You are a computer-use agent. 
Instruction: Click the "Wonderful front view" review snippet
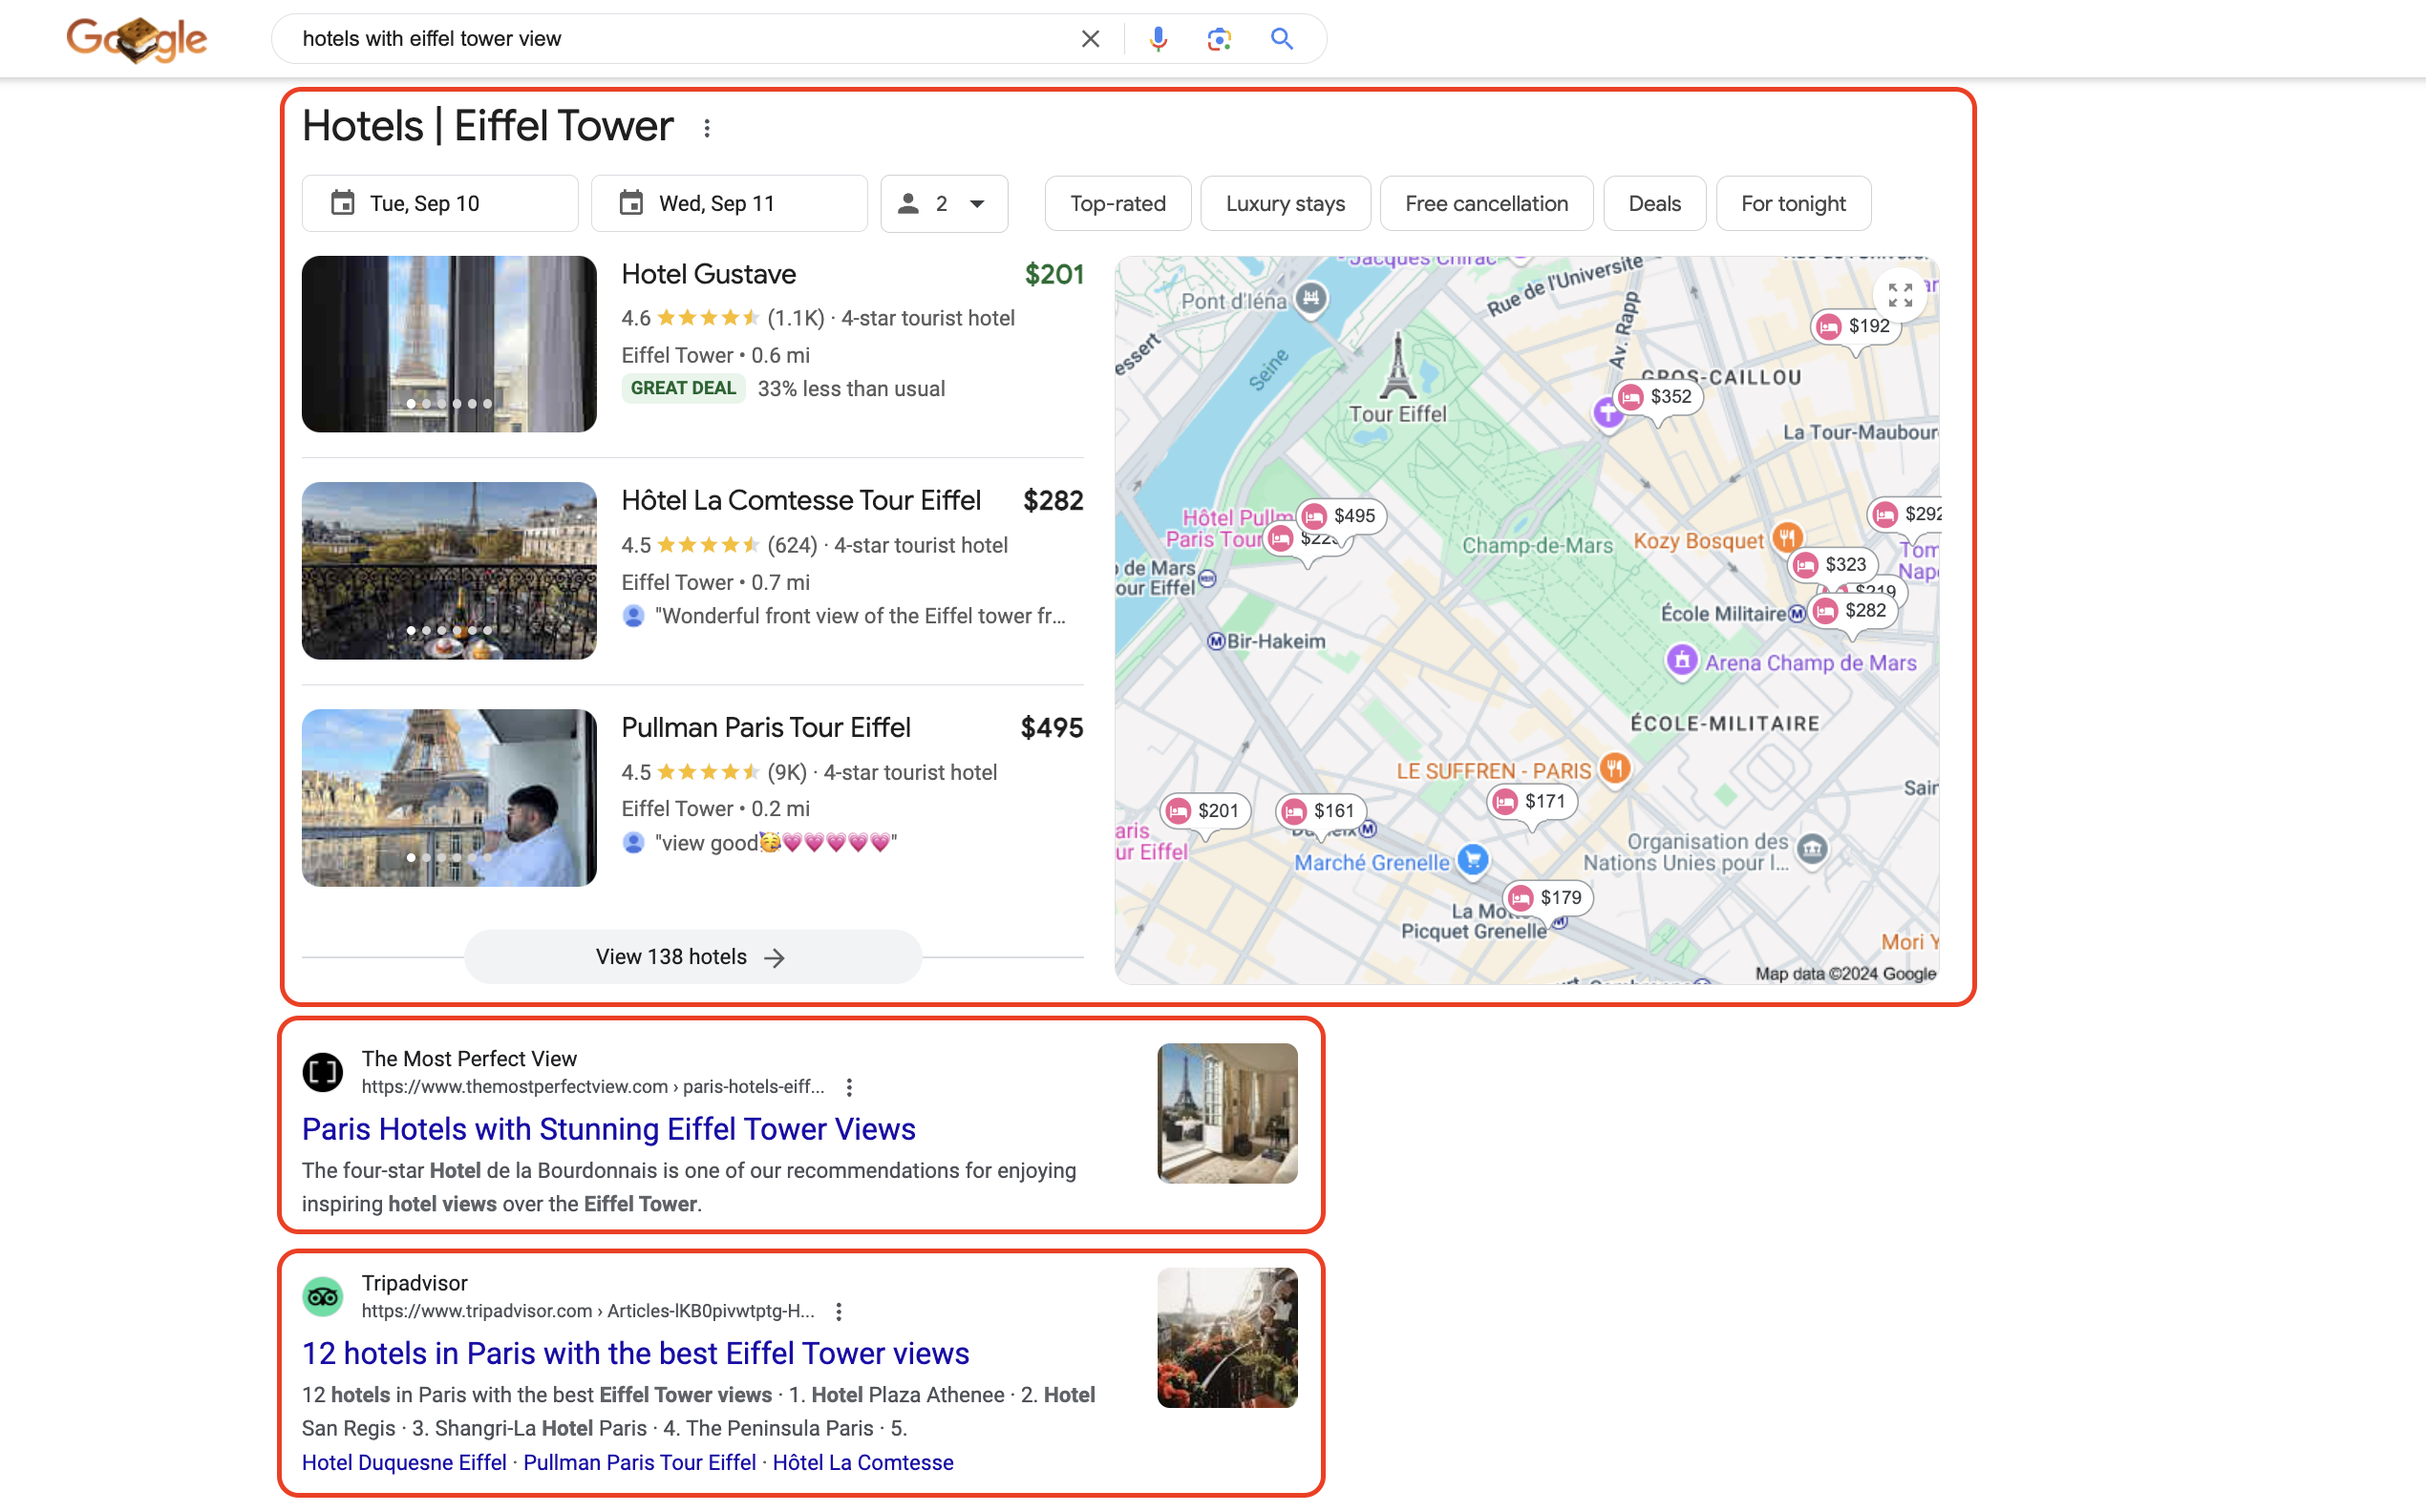coord(860,616)
